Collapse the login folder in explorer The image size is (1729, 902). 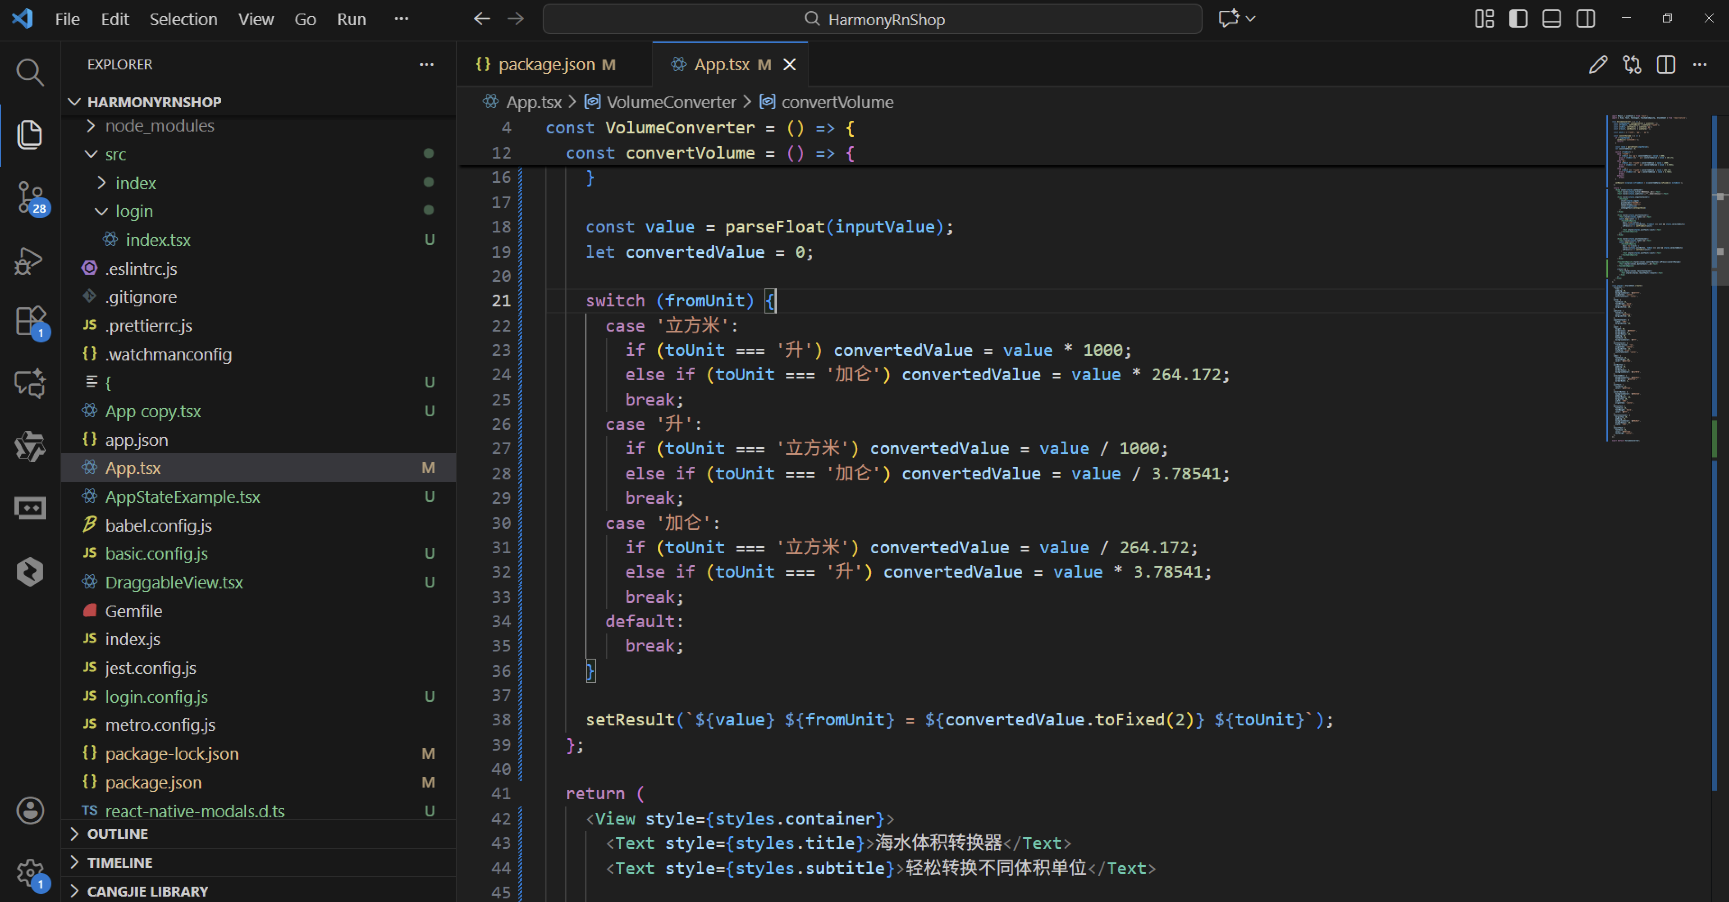click(x=133, y=211)
